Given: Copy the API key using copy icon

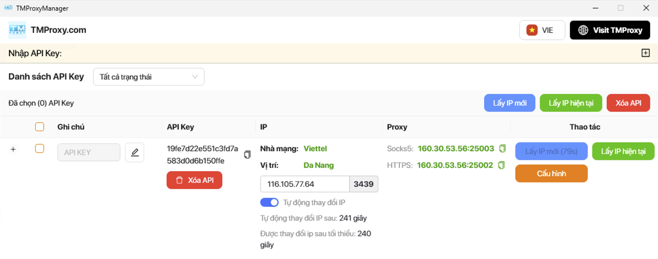Looking at the screenshot, I should [247, 155].
